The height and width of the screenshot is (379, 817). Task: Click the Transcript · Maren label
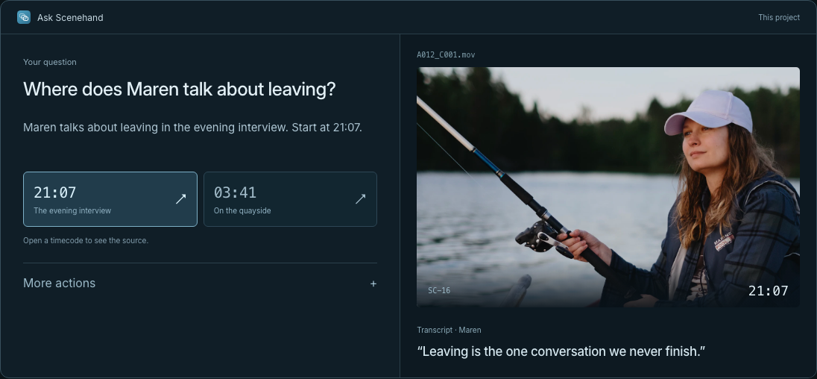coord(449,330)
